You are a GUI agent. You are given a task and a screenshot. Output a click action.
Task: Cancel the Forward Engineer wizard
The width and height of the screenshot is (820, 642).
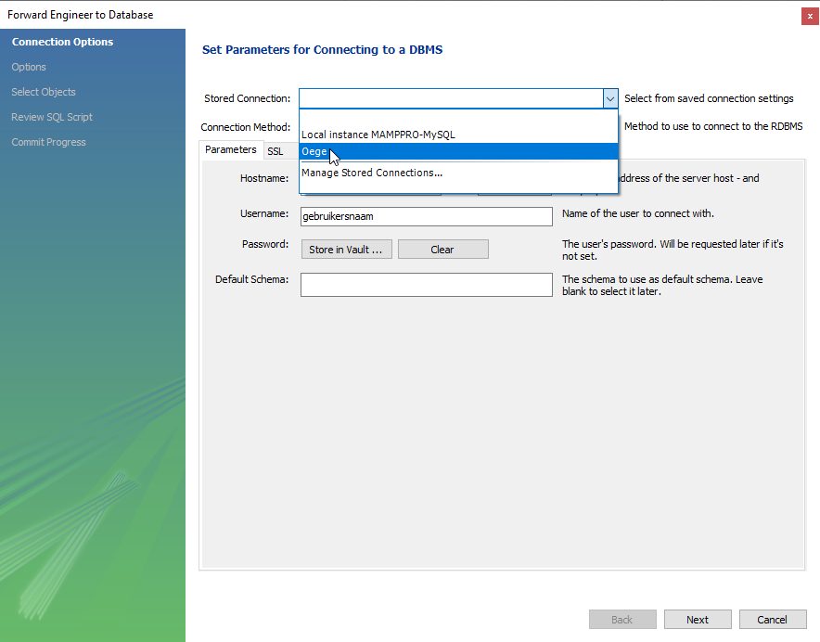point(773,619)
